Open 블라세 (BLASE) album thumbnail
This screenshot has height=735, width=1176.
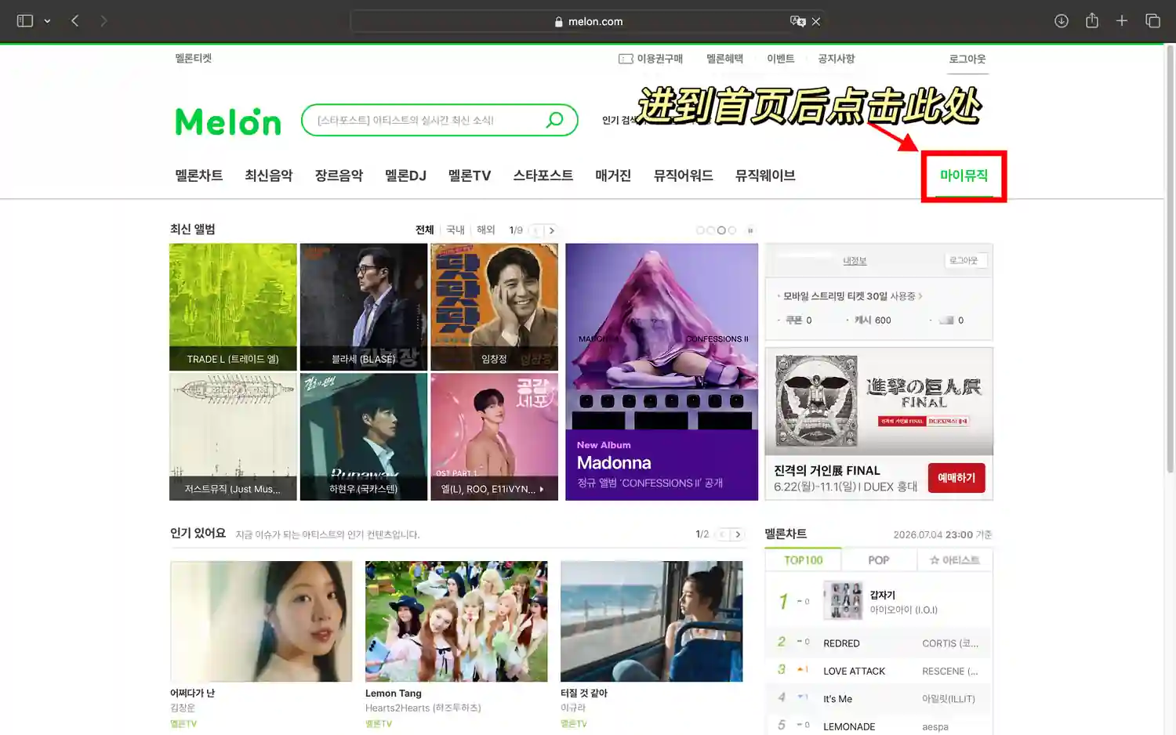pos(364,306)
